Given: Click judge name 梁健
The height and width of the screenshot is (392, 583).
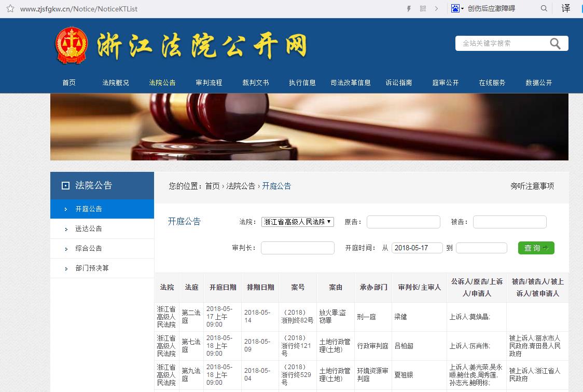Looking at the screenshot, I should coord(400,317).
